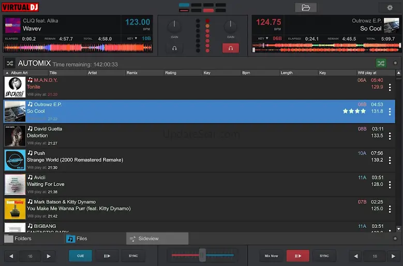The width and height of the screenshot is (403, 266).
Task: Open three-dot menu for David Guetta Distortion
Action: 390,136
